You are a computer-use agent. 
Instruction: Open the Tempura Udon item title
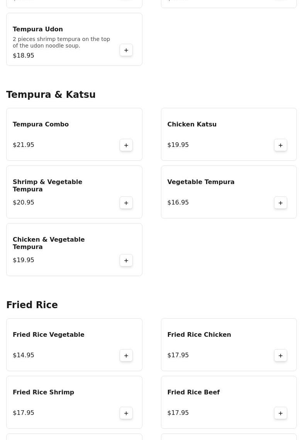pos(38,29)
